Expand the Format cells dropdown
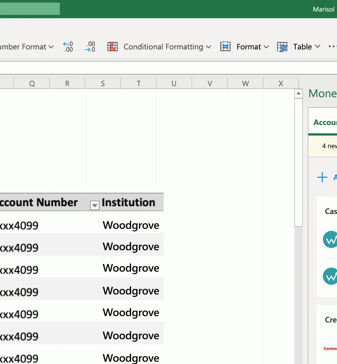Image resolution: width=337 pixels, height=364 pixels. coord(245,47)
